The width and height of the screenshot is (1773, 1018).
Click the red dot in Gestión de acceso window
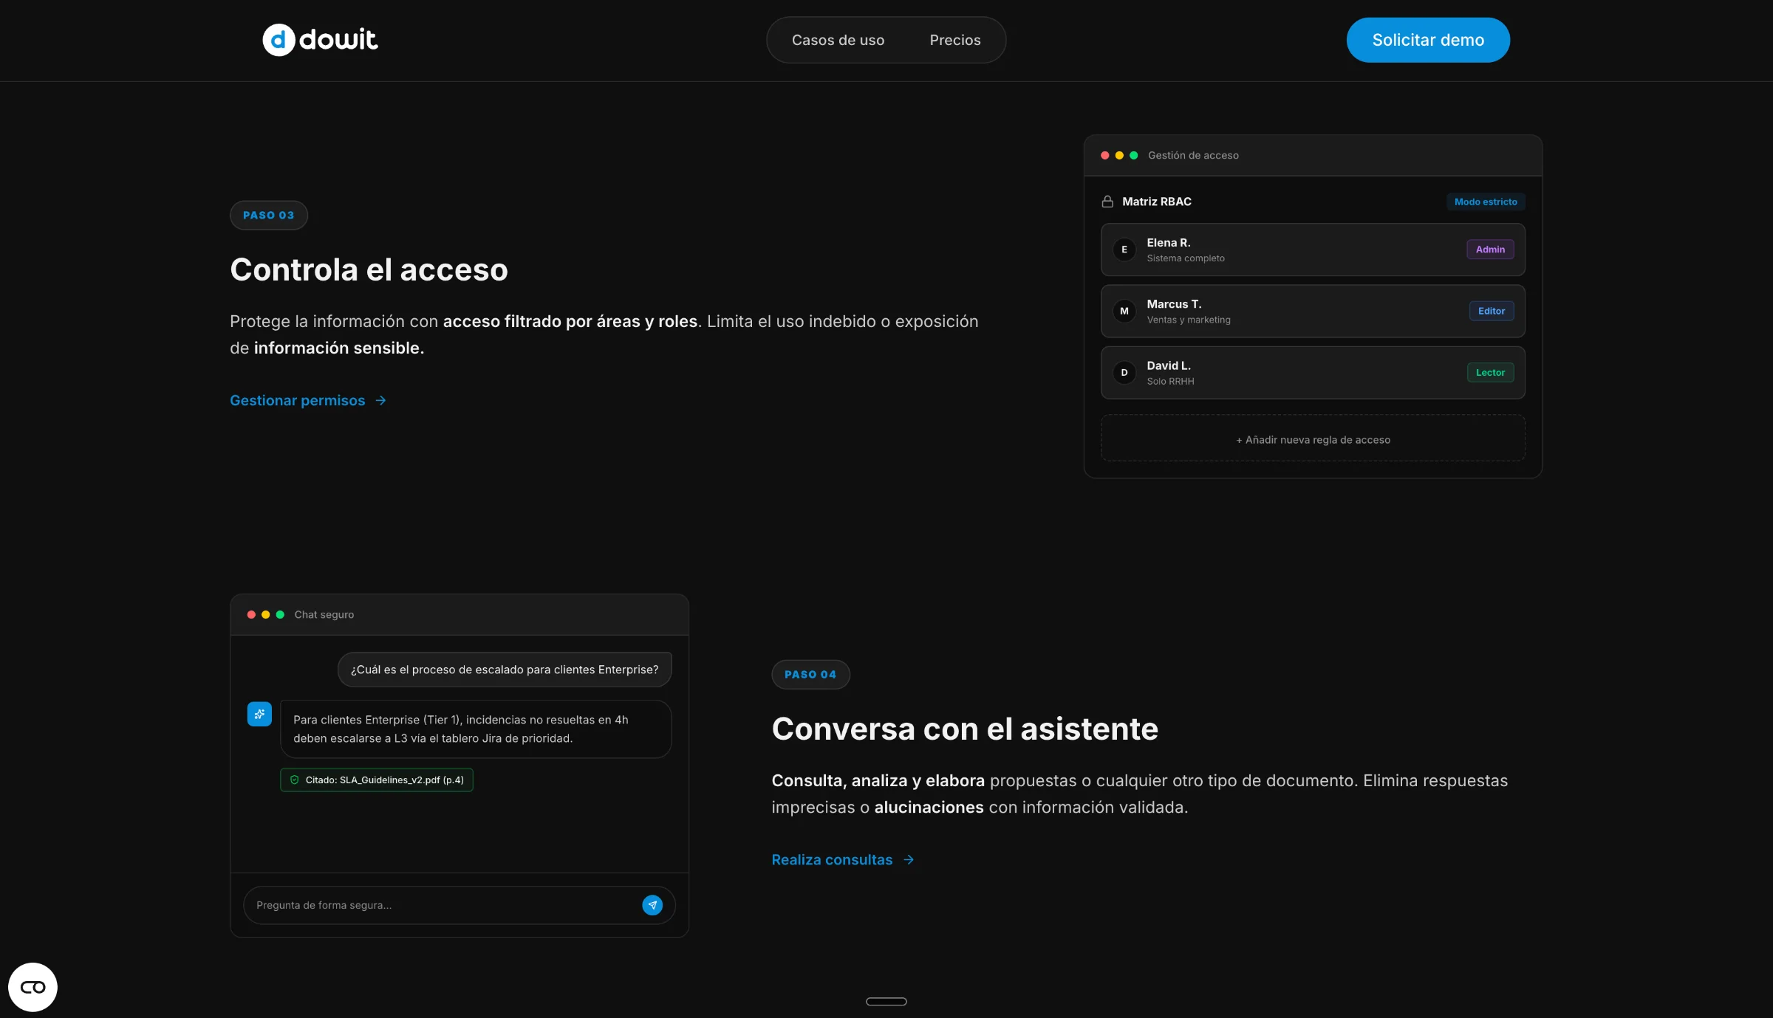1104,155
